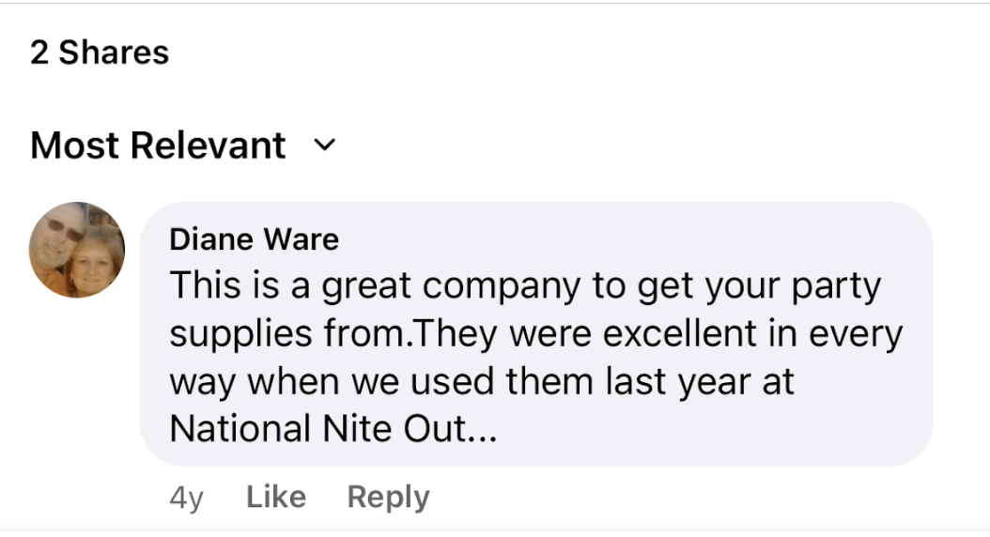Click the 'This is a great company' line
This screenshot has height=537, width=990.
(x=525, y=285)
